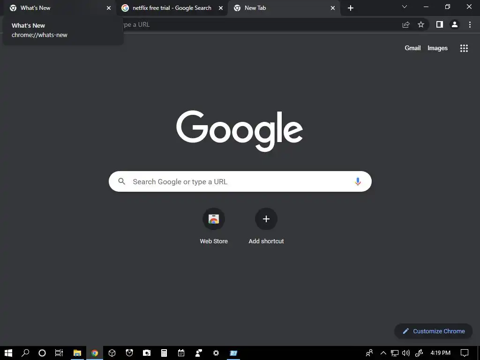Click the Add shortcut button
480x360 pixels.
pyautogui.click(x=266, y=226)
